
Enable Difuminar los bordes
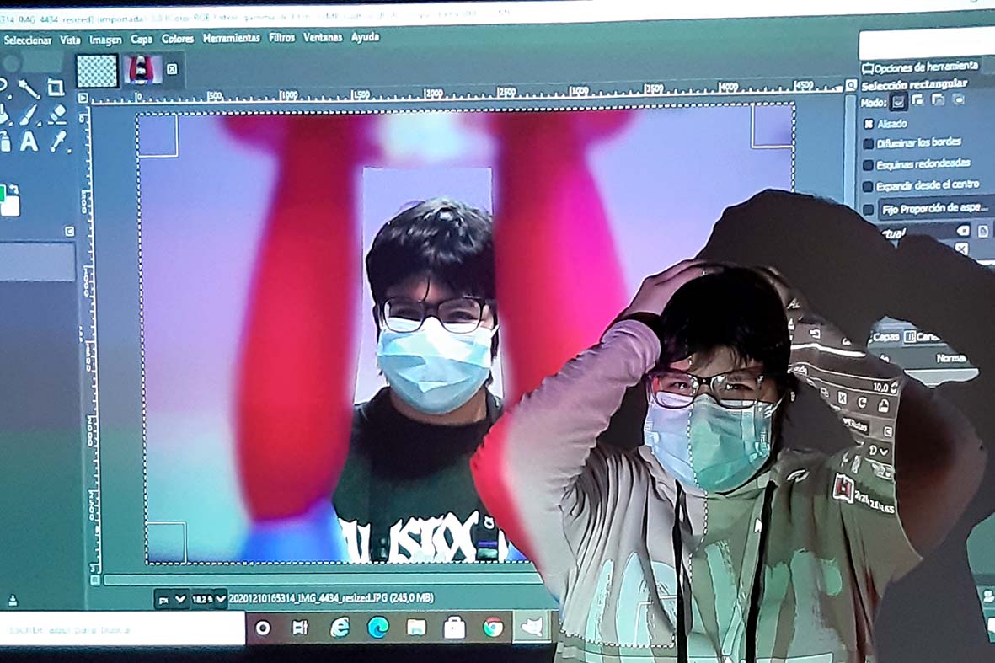coord(869,145)
